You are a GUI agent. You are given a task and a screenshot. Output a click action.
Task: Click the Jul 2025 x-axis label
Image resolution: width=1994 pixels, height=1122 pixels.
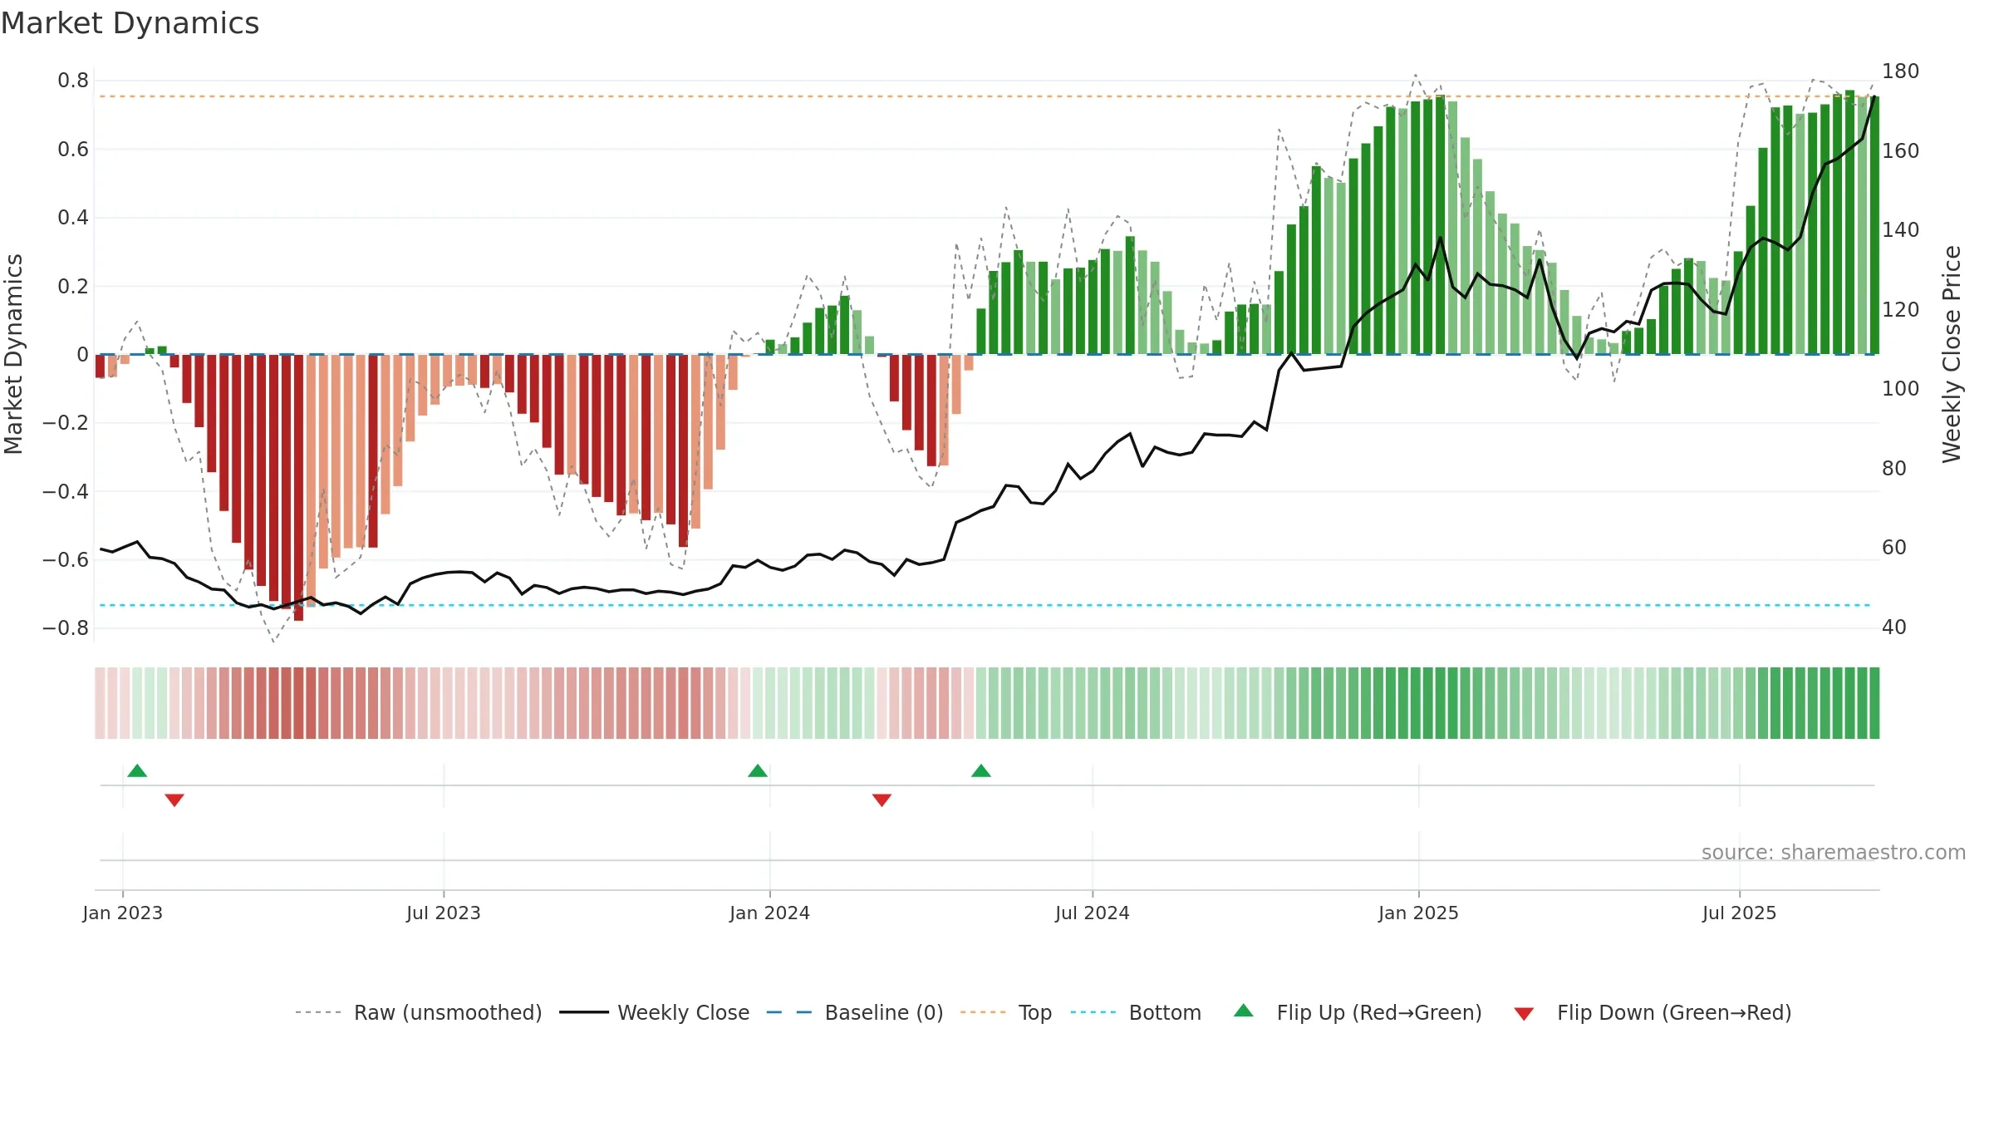click(1740, 913)
